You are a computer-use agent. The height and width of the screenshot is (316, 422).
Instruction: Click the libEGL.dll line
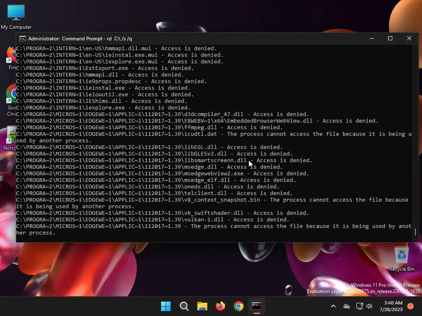point(149,147)
